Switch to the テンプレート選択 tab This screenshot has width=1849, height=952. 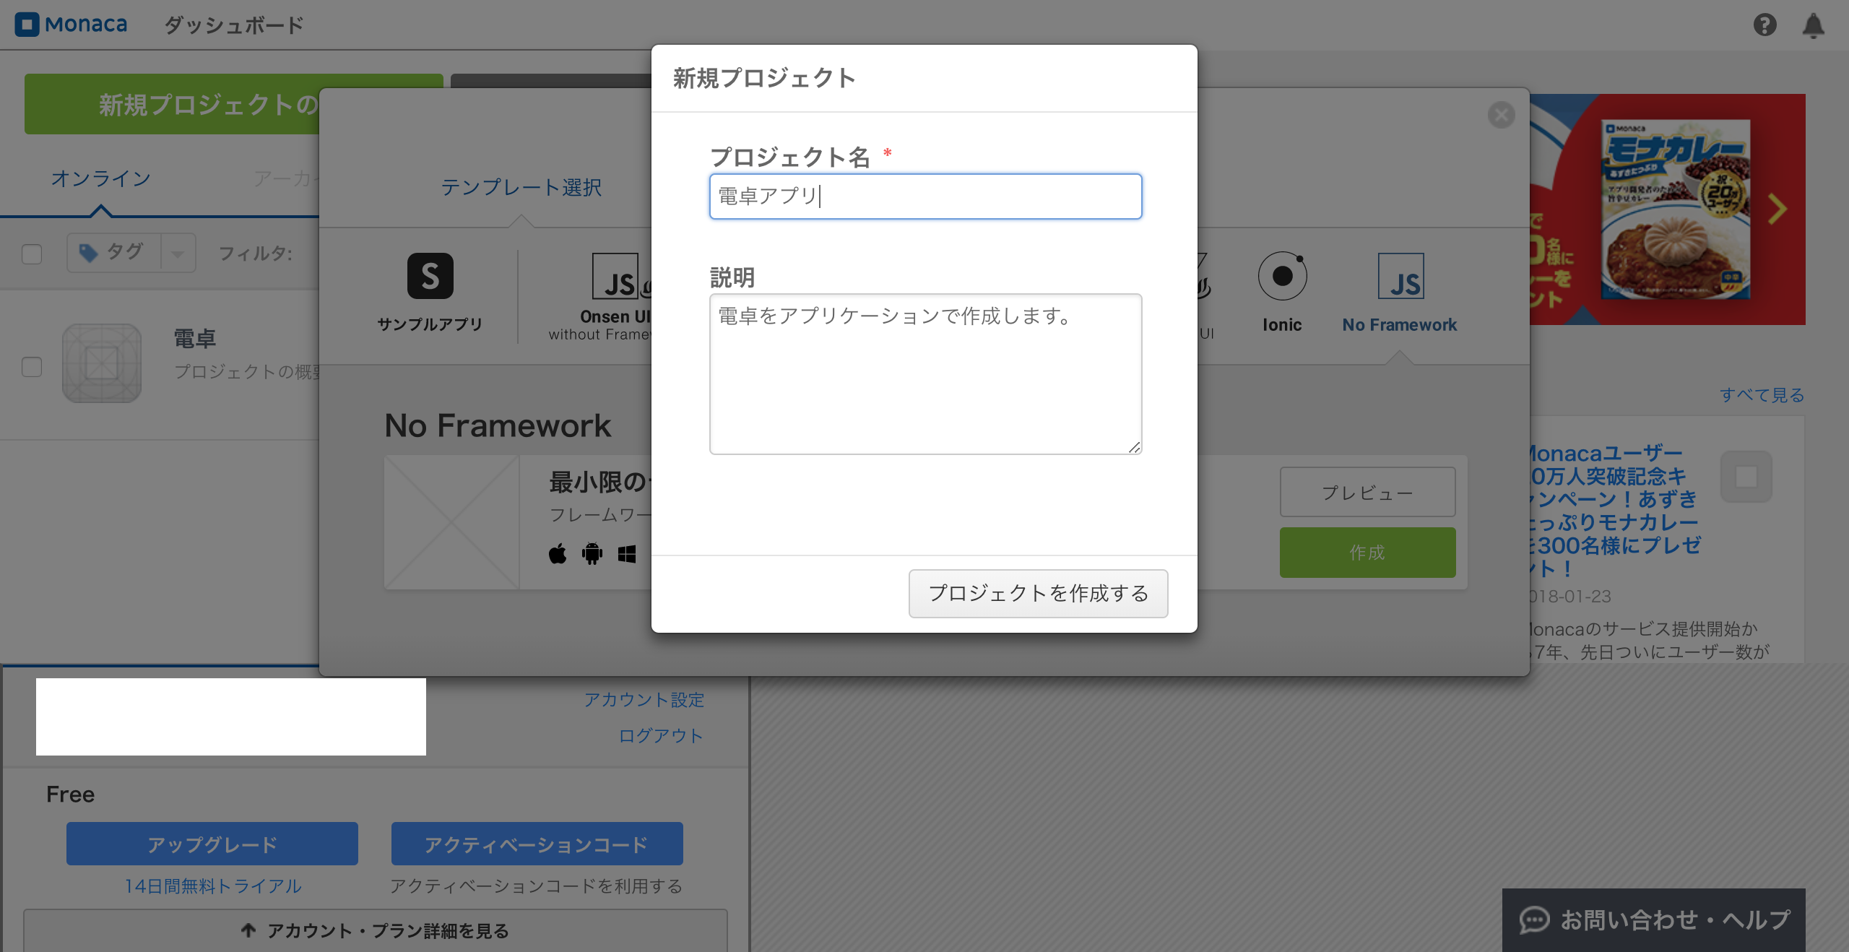522,187
